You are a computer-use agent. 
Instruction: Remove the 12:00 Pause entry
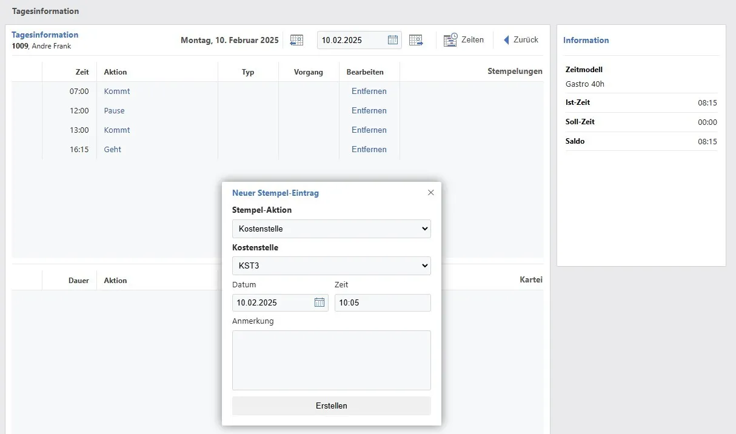(369, 111)
